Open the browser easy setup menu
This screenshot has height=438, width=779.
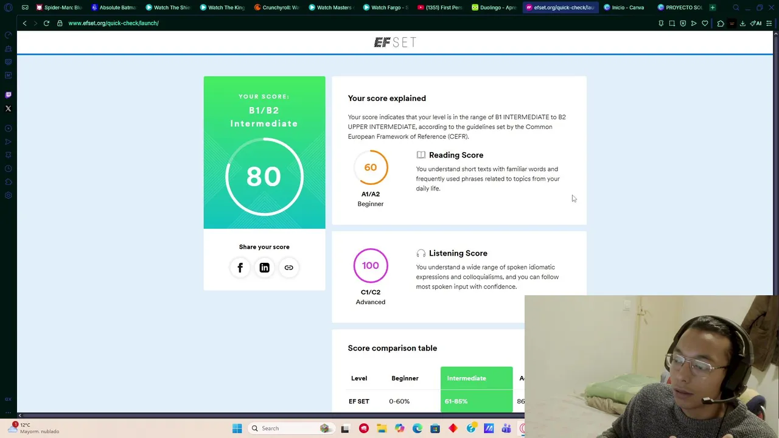[x=769, y=23]
